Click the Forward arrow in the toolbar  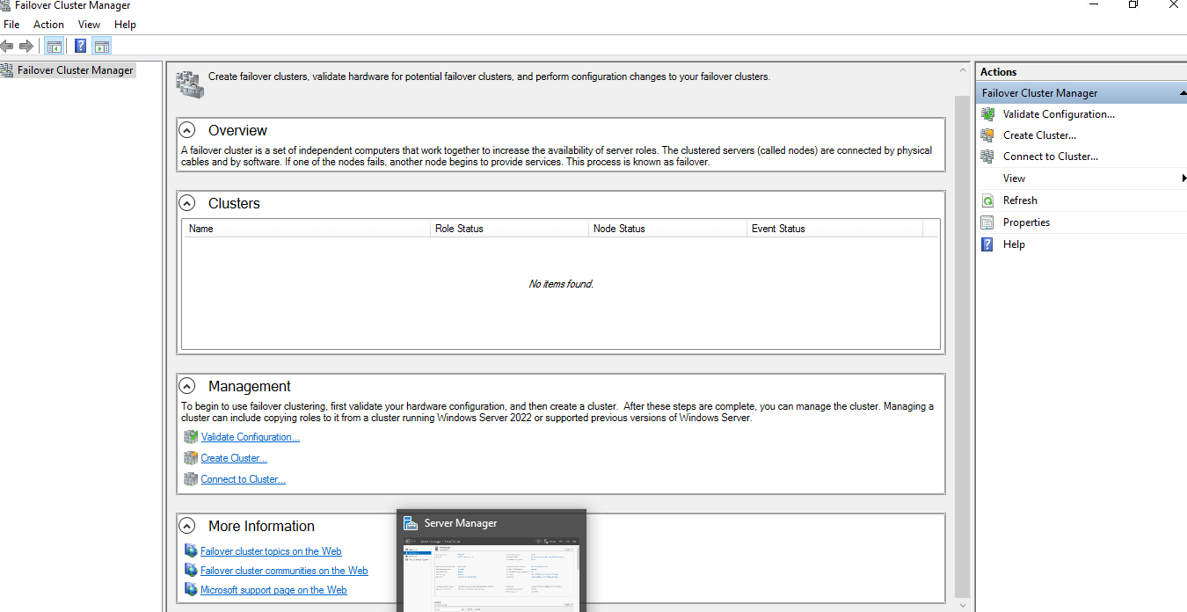coord(25,46)
